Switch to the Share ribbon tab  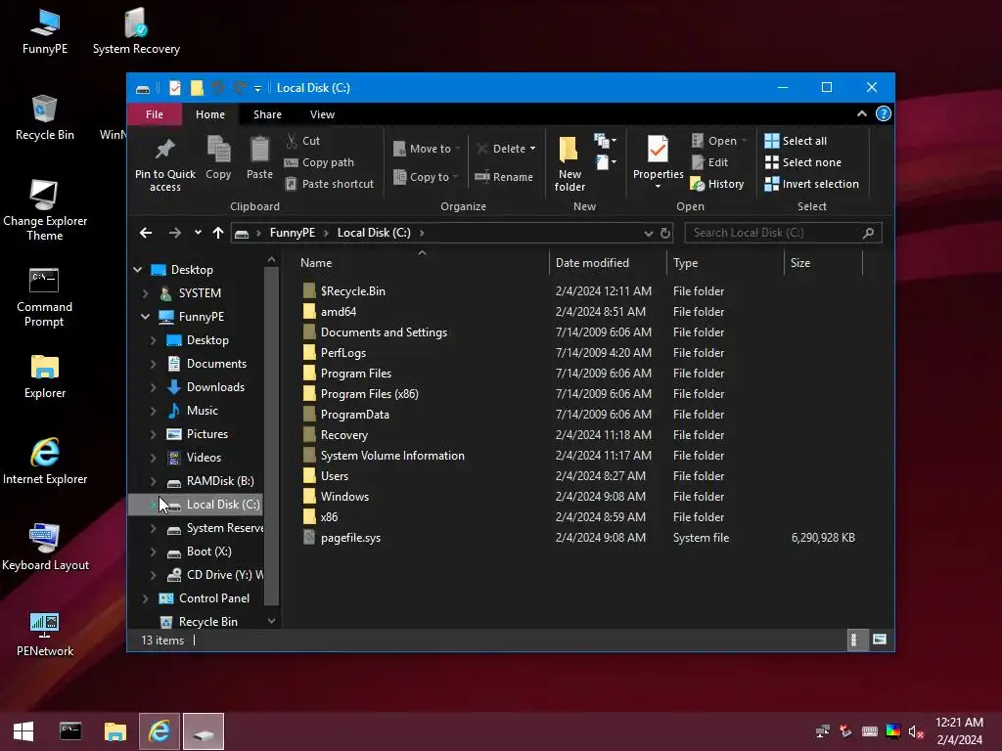pos(267,114)
